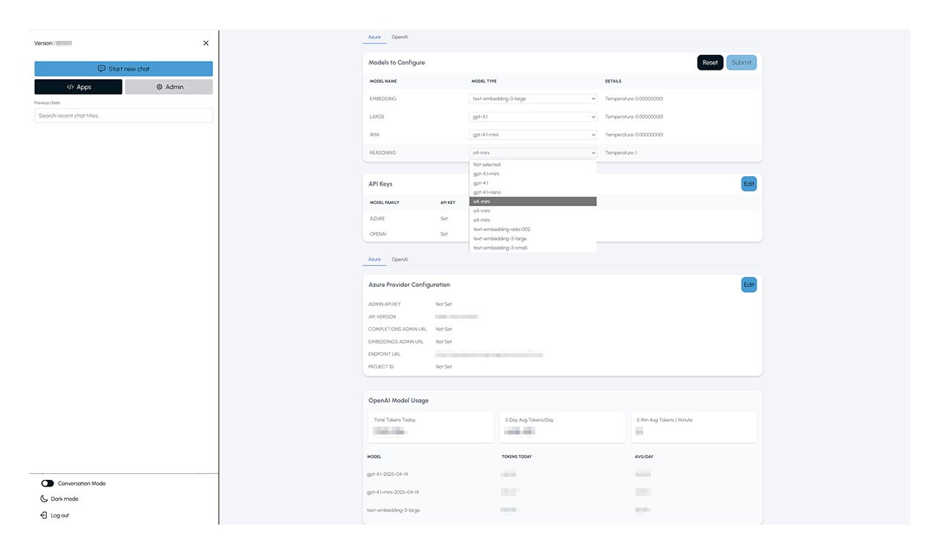The width and height of the screenshot is (940, 554).
Task: Select 'Not selected' option in dropdown list
Action: pos(487,164)
